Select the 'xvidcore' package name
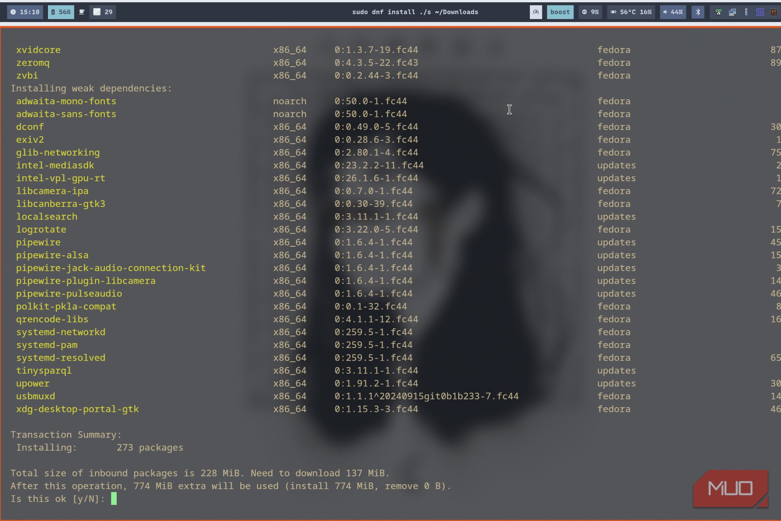This screenshot has width=781, height=521. tap(38, 50)
